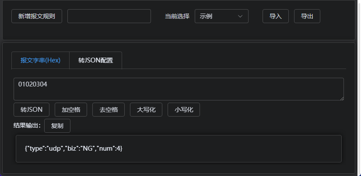Click inside the 01020304 hex textarea
The width and height of the screenshot is (361, 176).
click(179, 89)
